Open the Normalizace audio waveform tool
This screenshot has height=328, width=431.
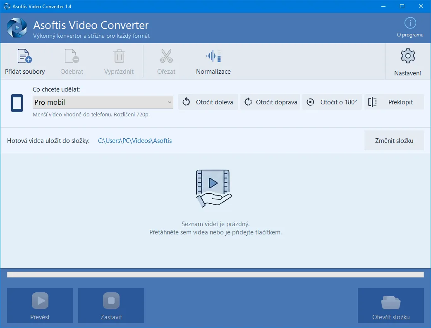(213, 56)
